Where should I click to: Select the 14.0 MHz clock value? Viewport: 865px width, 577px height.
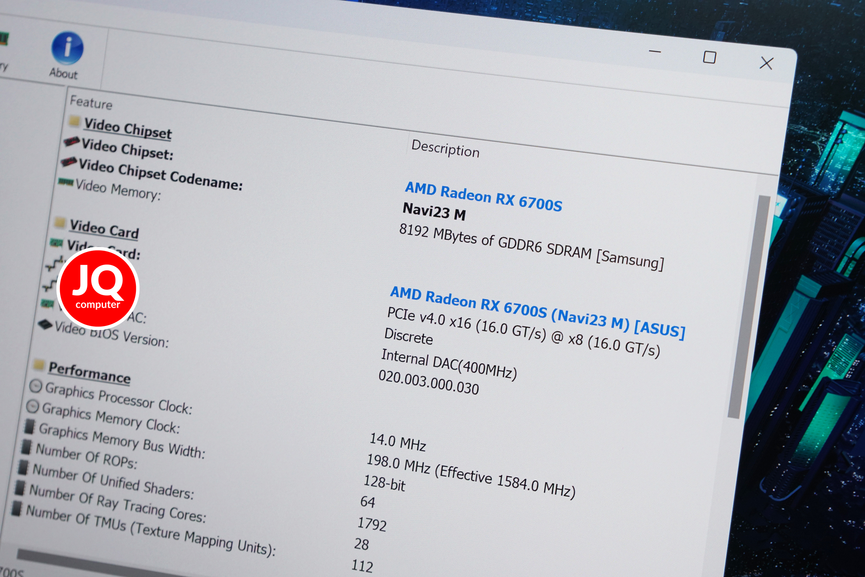click(x=397, y=442)
